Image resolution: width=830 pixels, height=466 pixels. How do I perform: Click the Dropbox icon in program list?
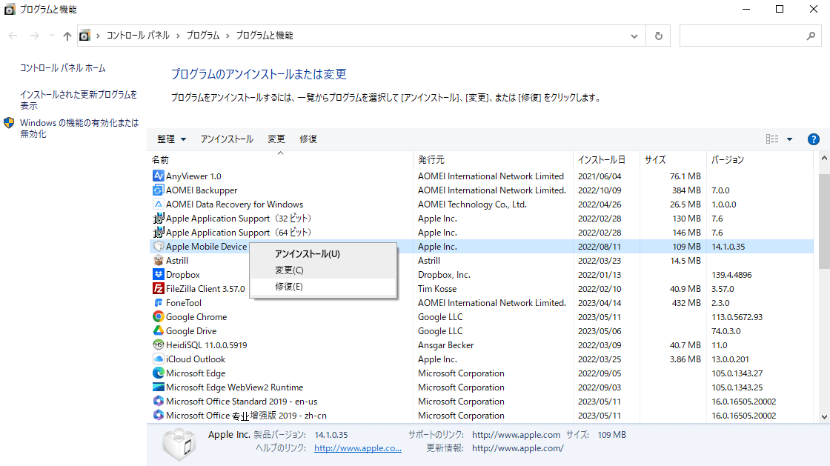point(158,275)
